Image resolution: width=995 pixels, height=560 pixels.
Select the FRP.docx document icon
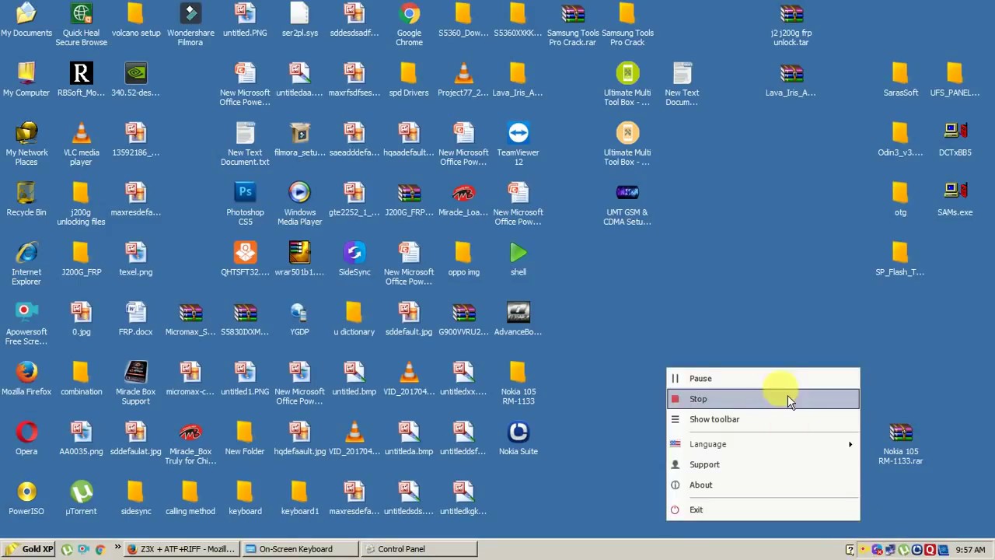(136, 320)
